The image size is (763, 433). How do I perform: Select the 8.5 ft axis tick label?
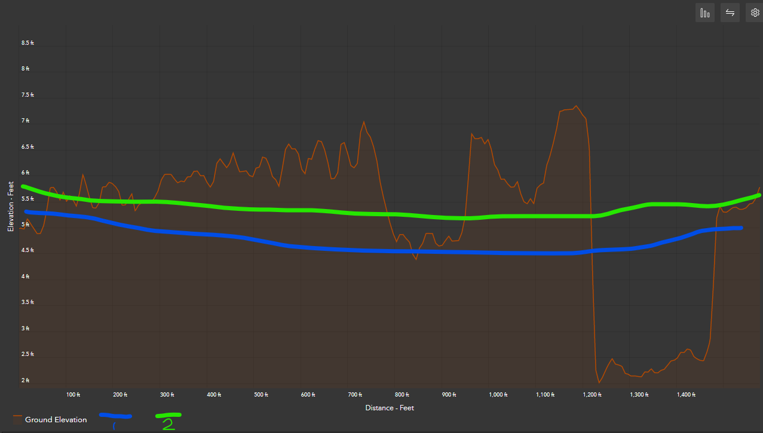click(27, 42)
